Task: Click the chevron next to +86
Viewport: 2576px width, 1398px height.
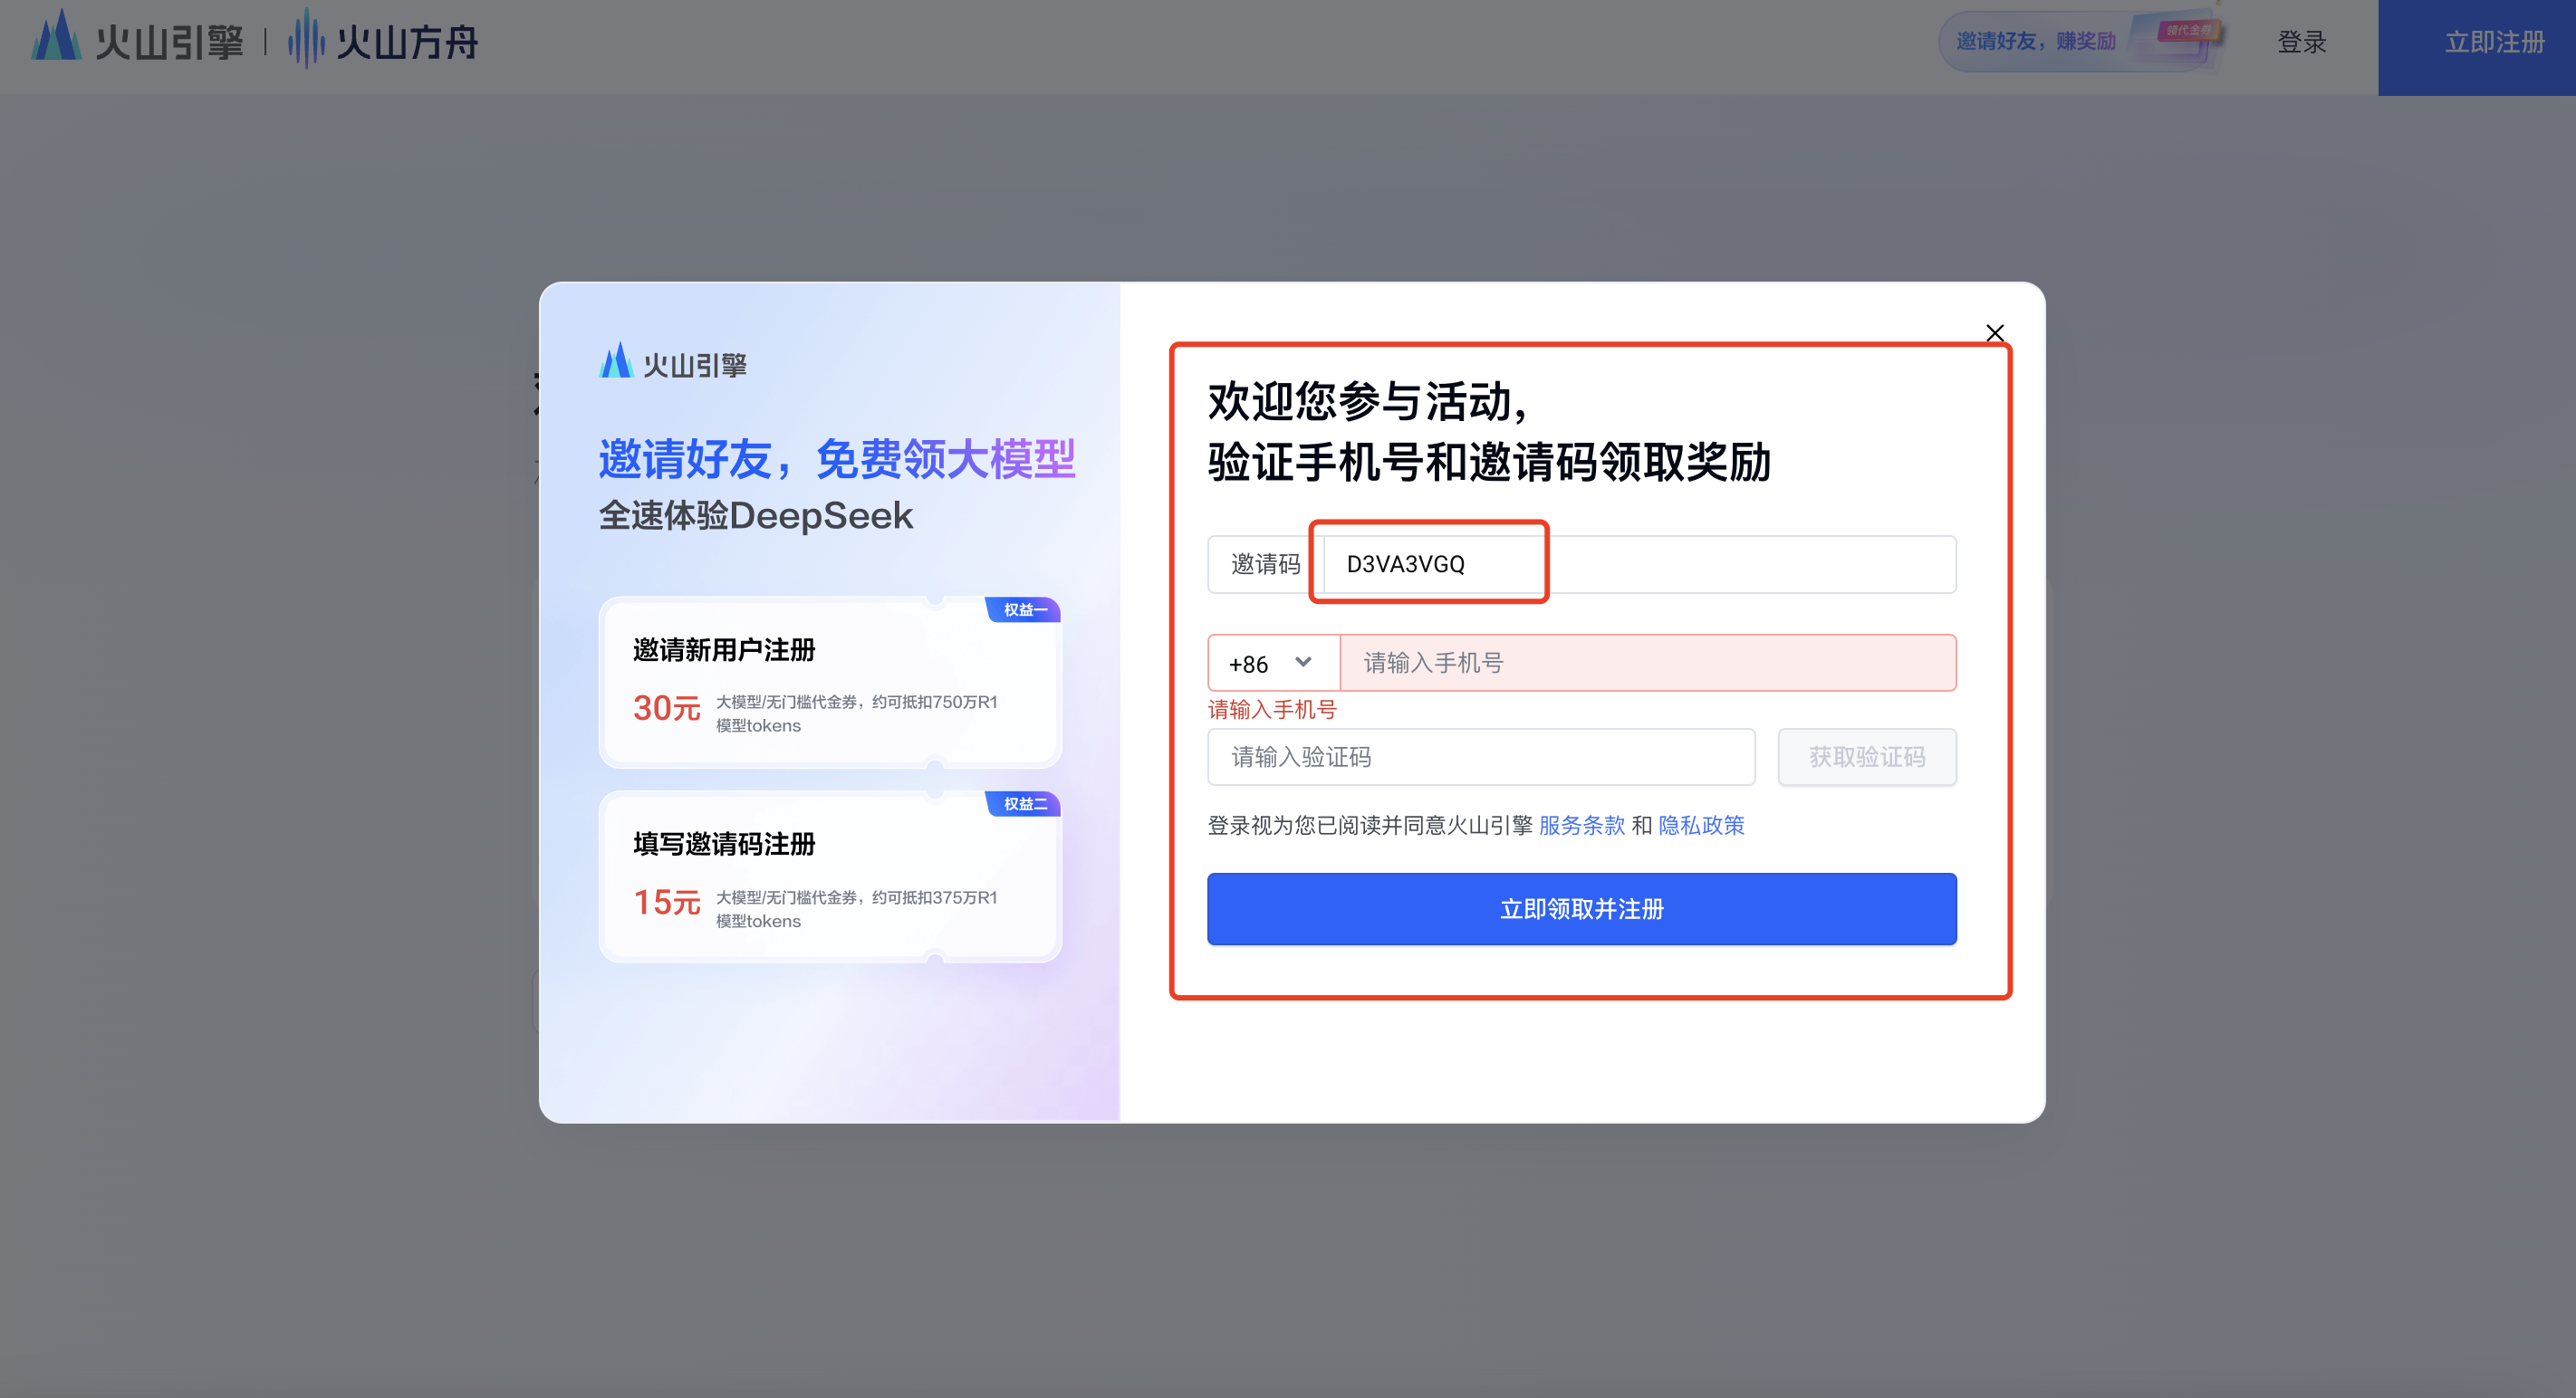Action: 1302,662
